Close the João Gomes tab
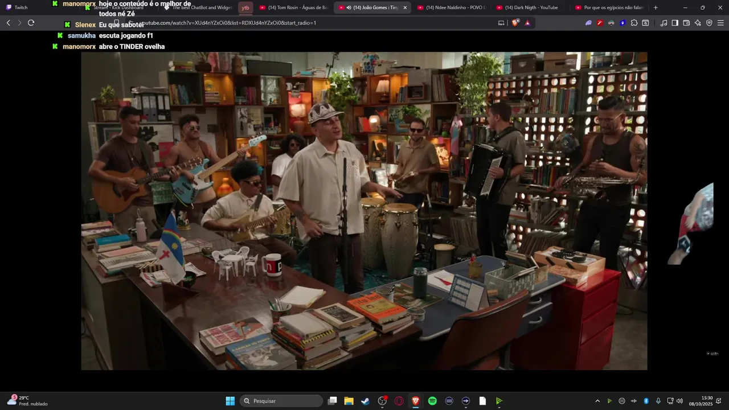Viewport: 729px width, 410px height. pyautogui.click(x=405, y=7)
